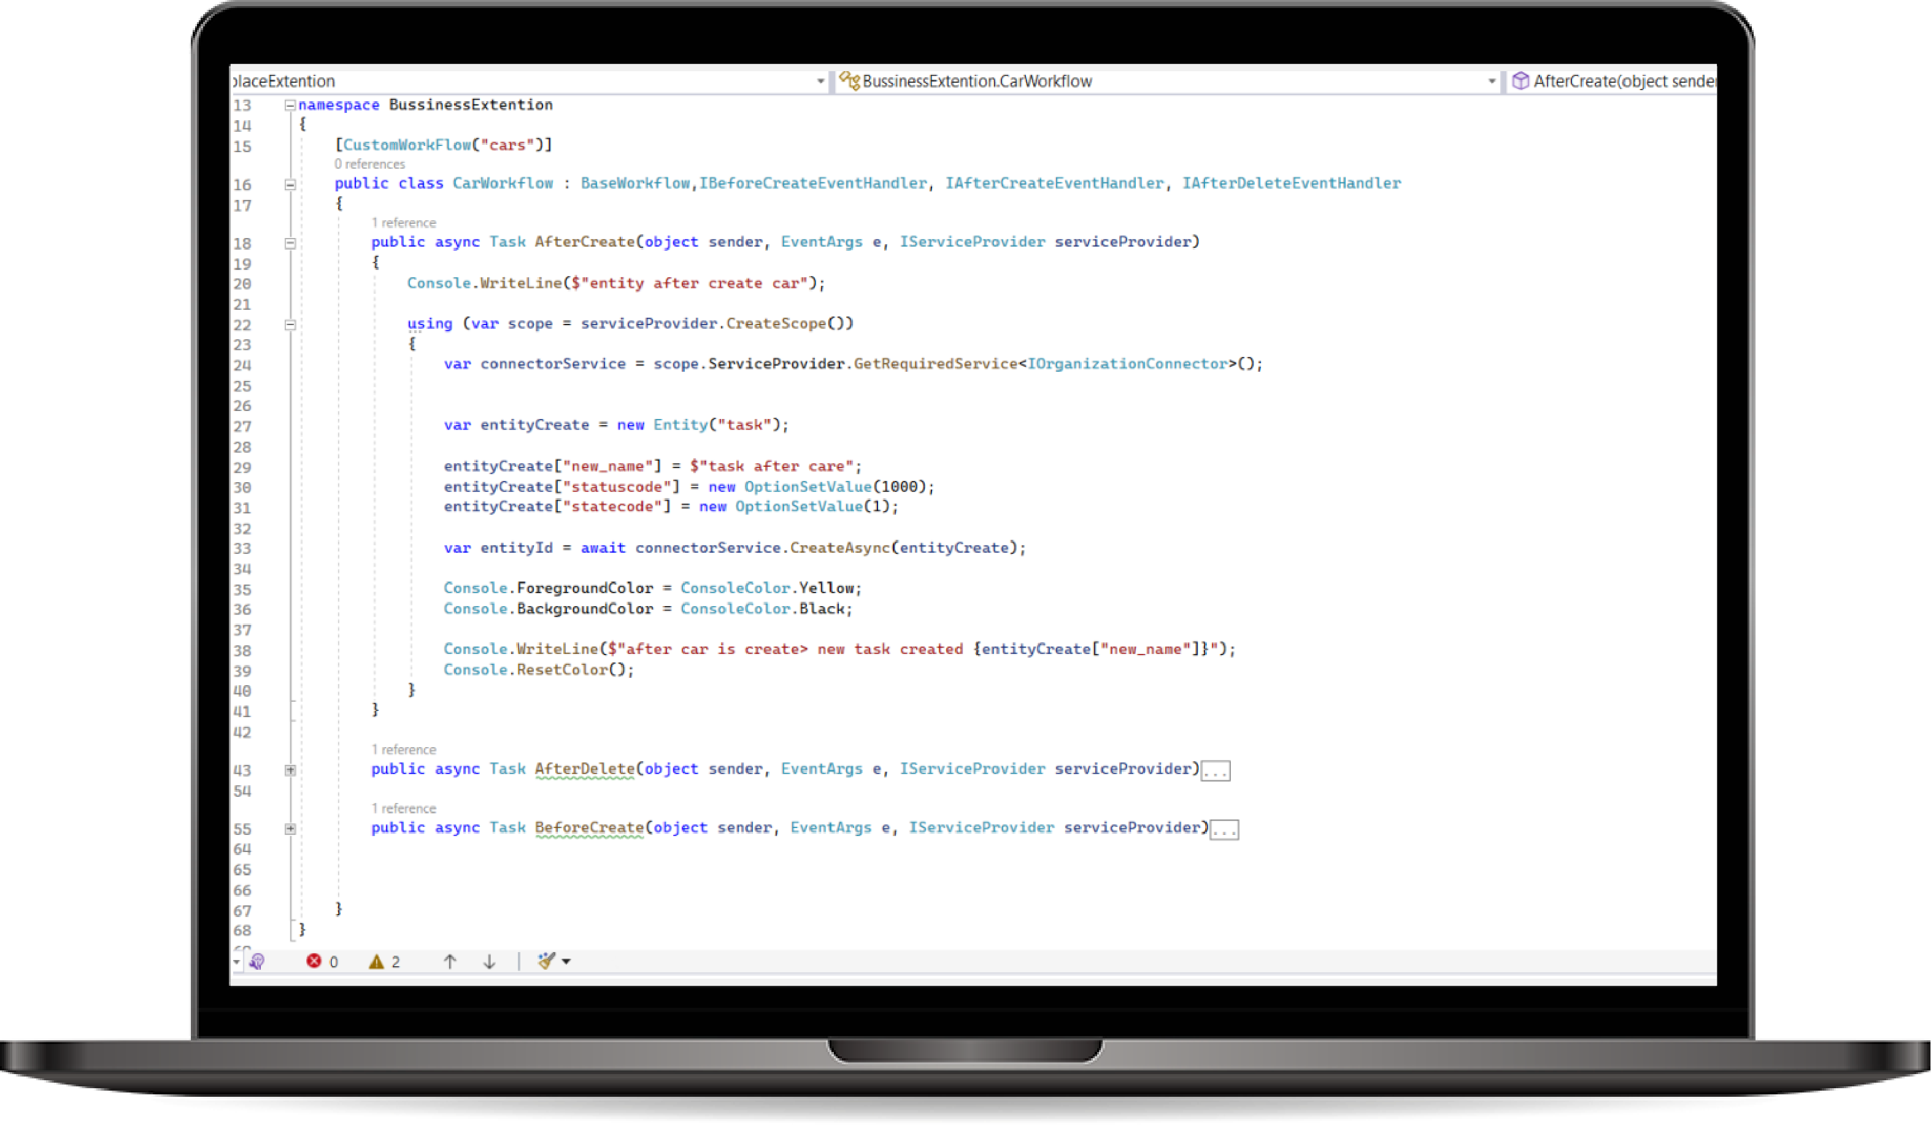Expand the collapsed BeforeCreate method

coord(290,828)
